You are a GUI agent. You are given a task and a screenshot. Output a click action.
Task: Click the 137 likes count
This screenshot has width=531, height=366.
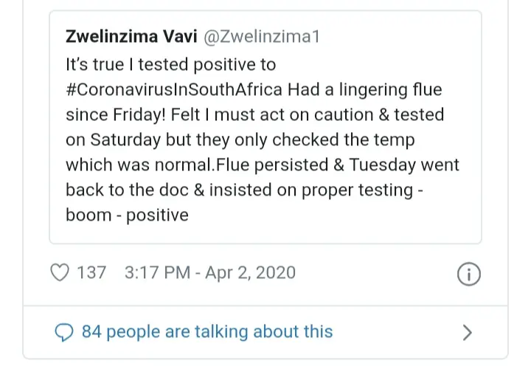point(91,273)
